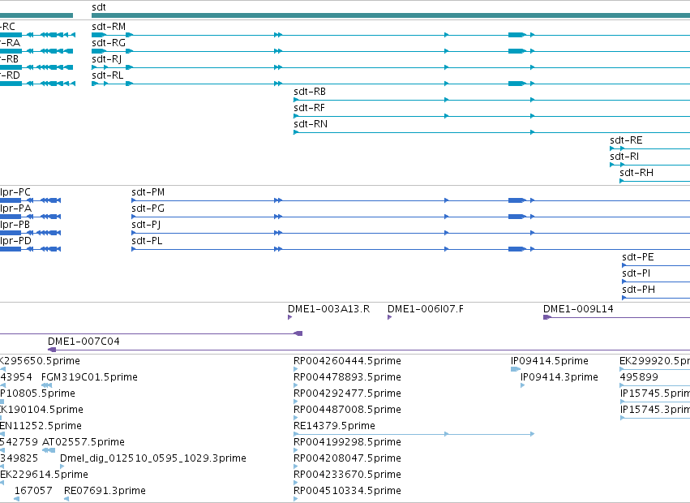Image resolution: width=690 pixels, height=503 pixels.
Task: Select the sdt-RE transcript label
Action: point(626,140)
